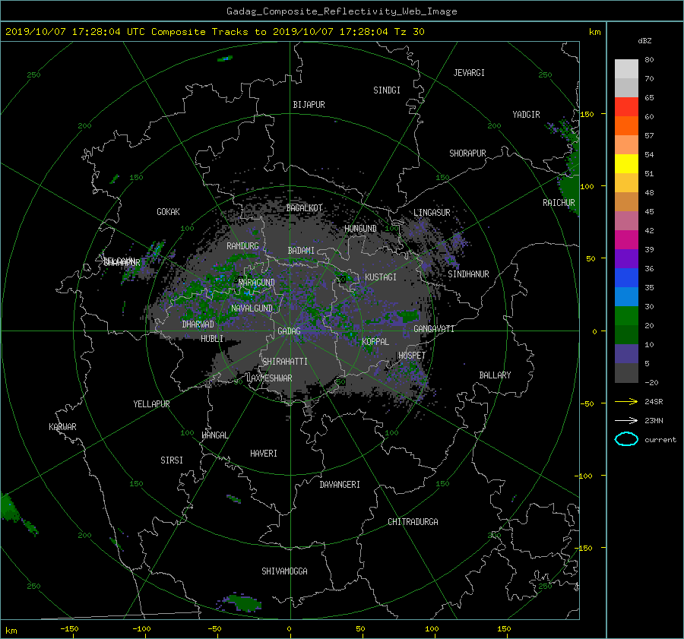684x639 pixels.
Task: Click the red 65 dBZ color swatch
Action: click(x=626, y=106)
